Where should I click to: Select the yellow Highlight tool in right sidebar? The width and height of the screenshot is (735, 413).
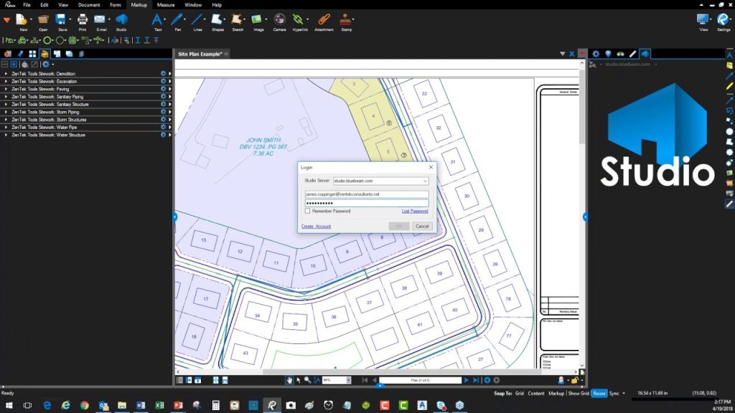coord(729,86)
